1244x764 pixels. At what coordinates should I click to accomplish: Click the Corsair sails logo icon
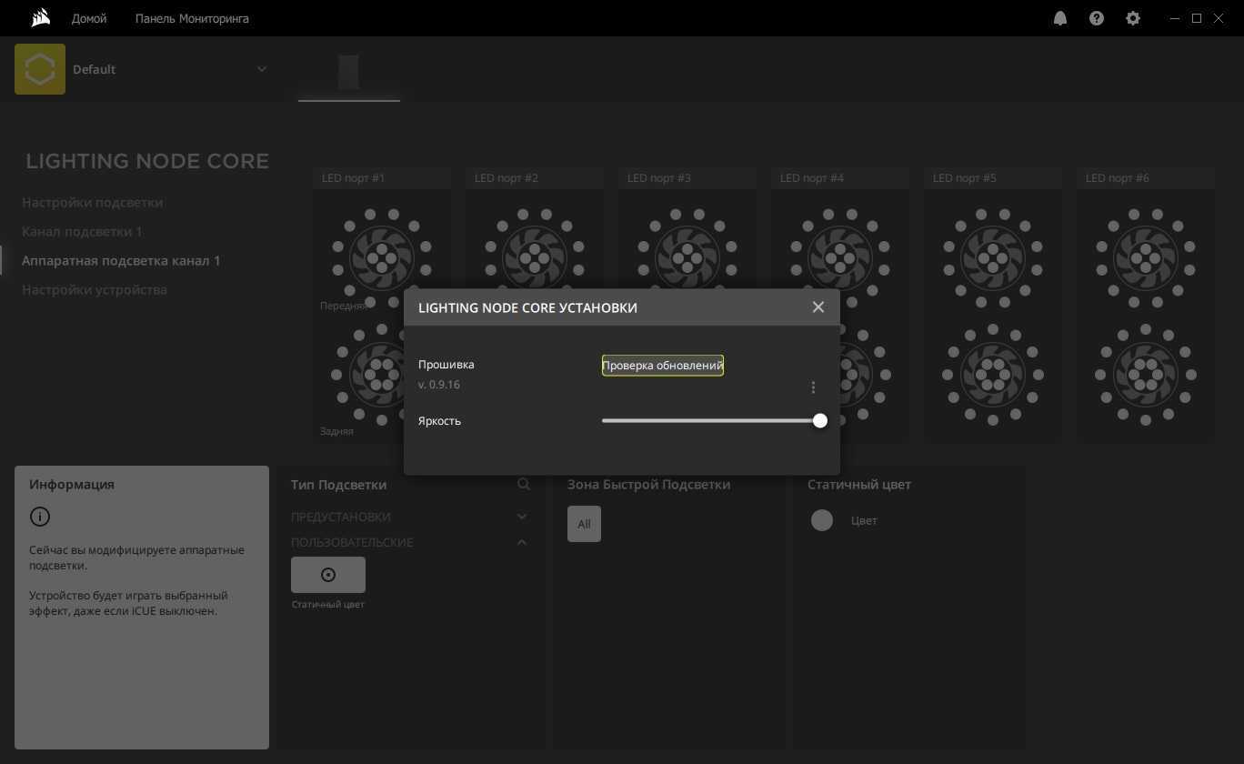point(40,18)
